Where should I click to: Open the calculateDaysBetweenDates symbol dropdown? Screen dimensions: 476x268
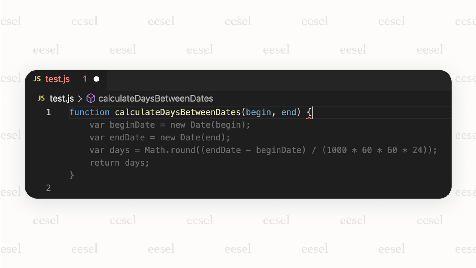156,98
